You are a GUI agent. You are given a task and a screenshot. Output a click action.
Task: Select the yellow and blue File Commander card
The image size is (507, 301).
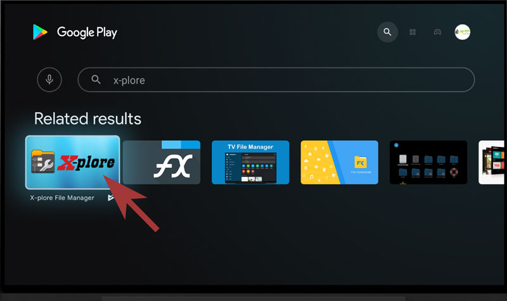point(340,162)
